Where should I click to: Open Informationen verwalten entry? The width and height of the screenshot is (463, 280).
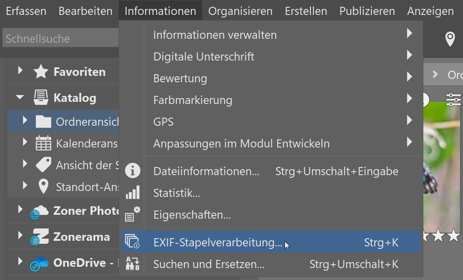pyautogui.click(x=215, y=35)
